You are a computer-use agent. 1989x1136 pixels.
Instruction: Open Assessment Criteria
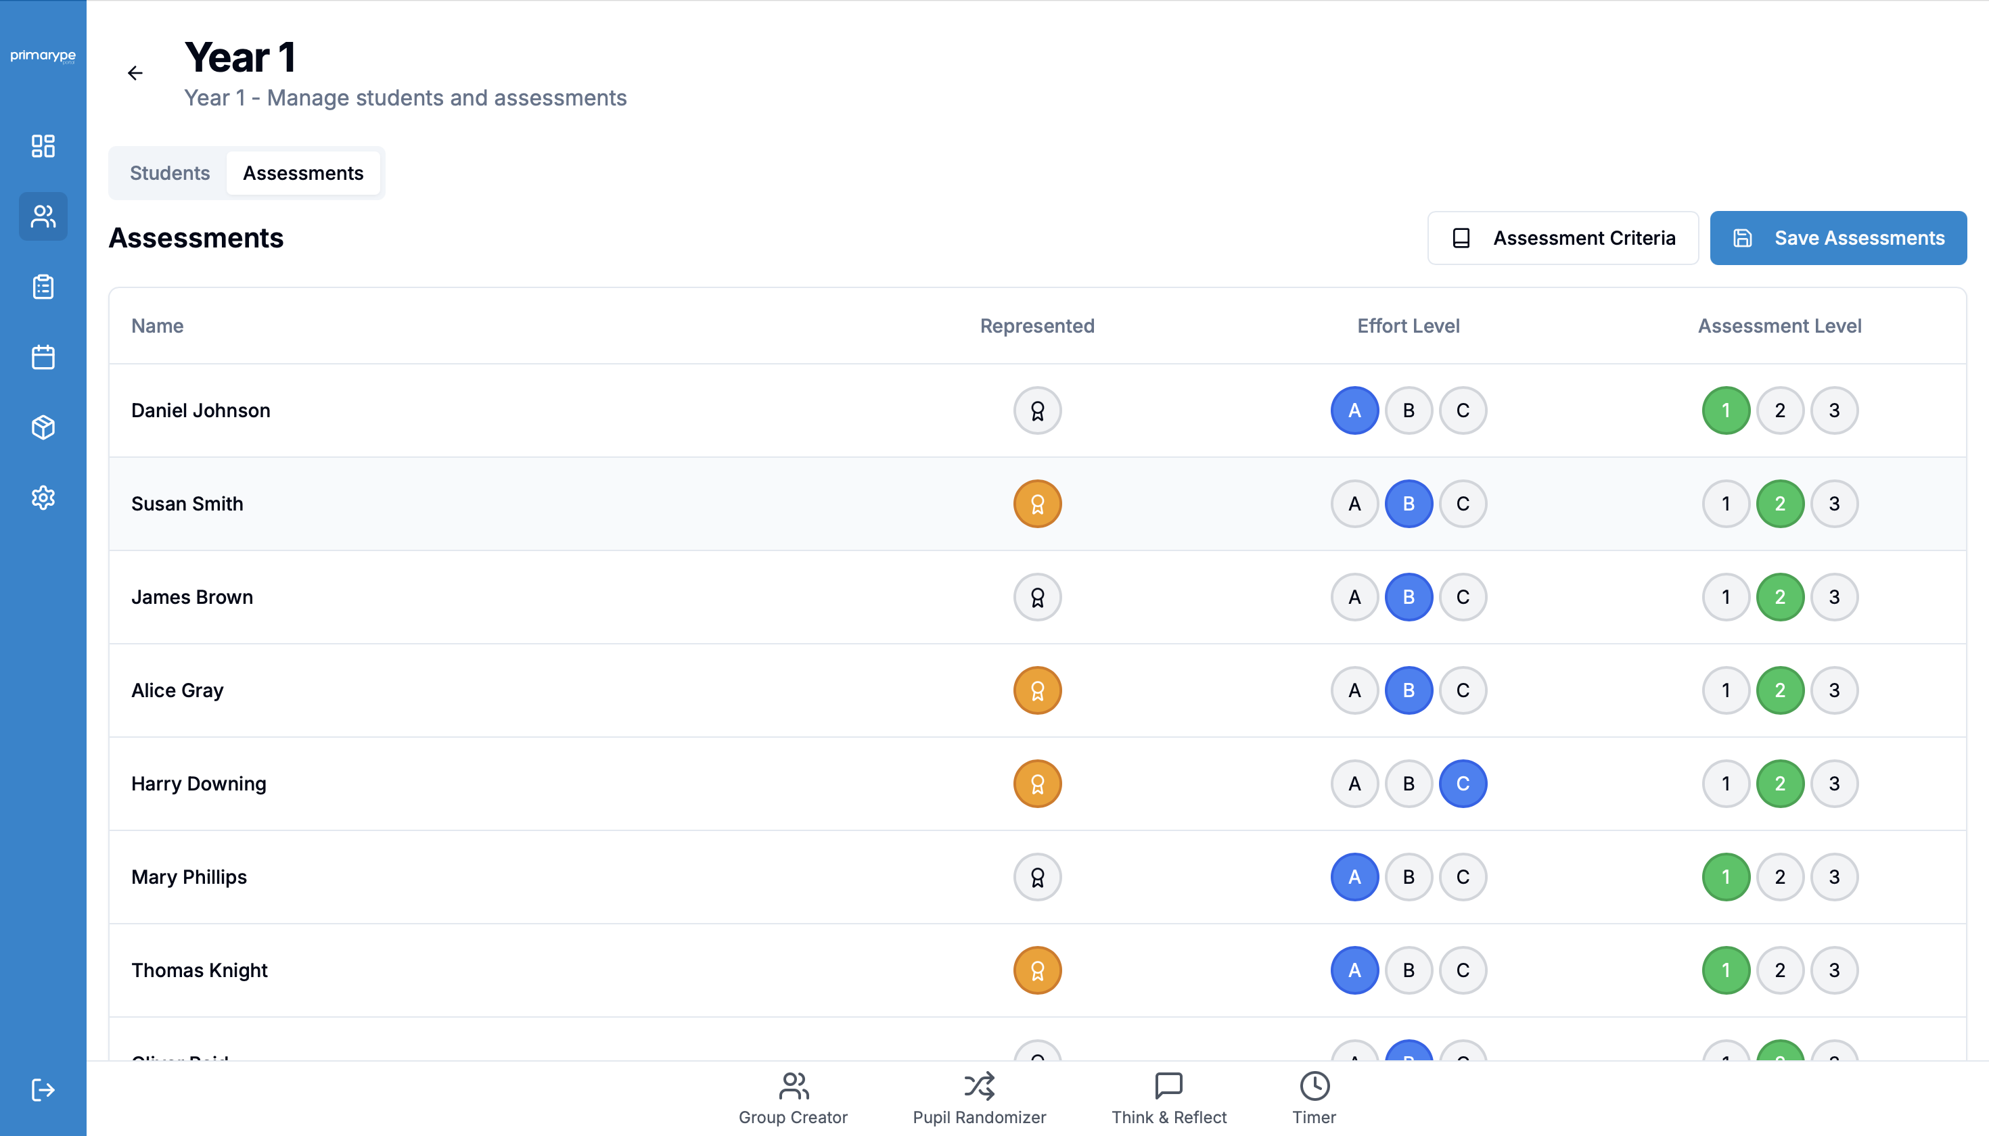click(1563, 238)
